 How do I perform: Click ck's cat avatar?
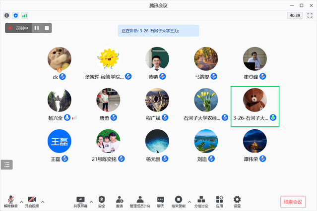(x=60, y=59)
